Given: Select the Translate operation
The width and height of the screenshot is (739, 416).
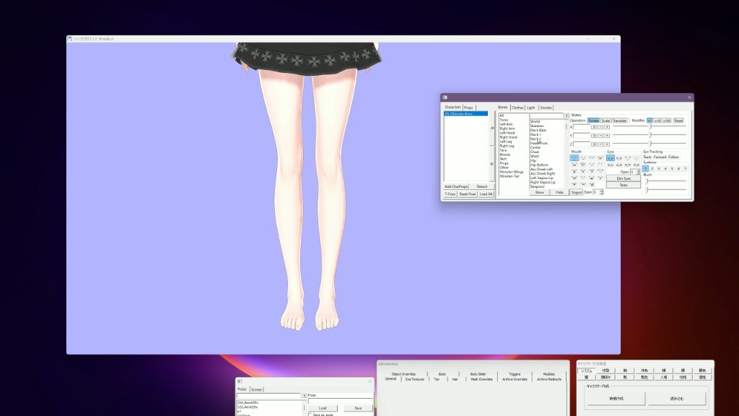Looking at the screenshot, I should pos(620,121).
